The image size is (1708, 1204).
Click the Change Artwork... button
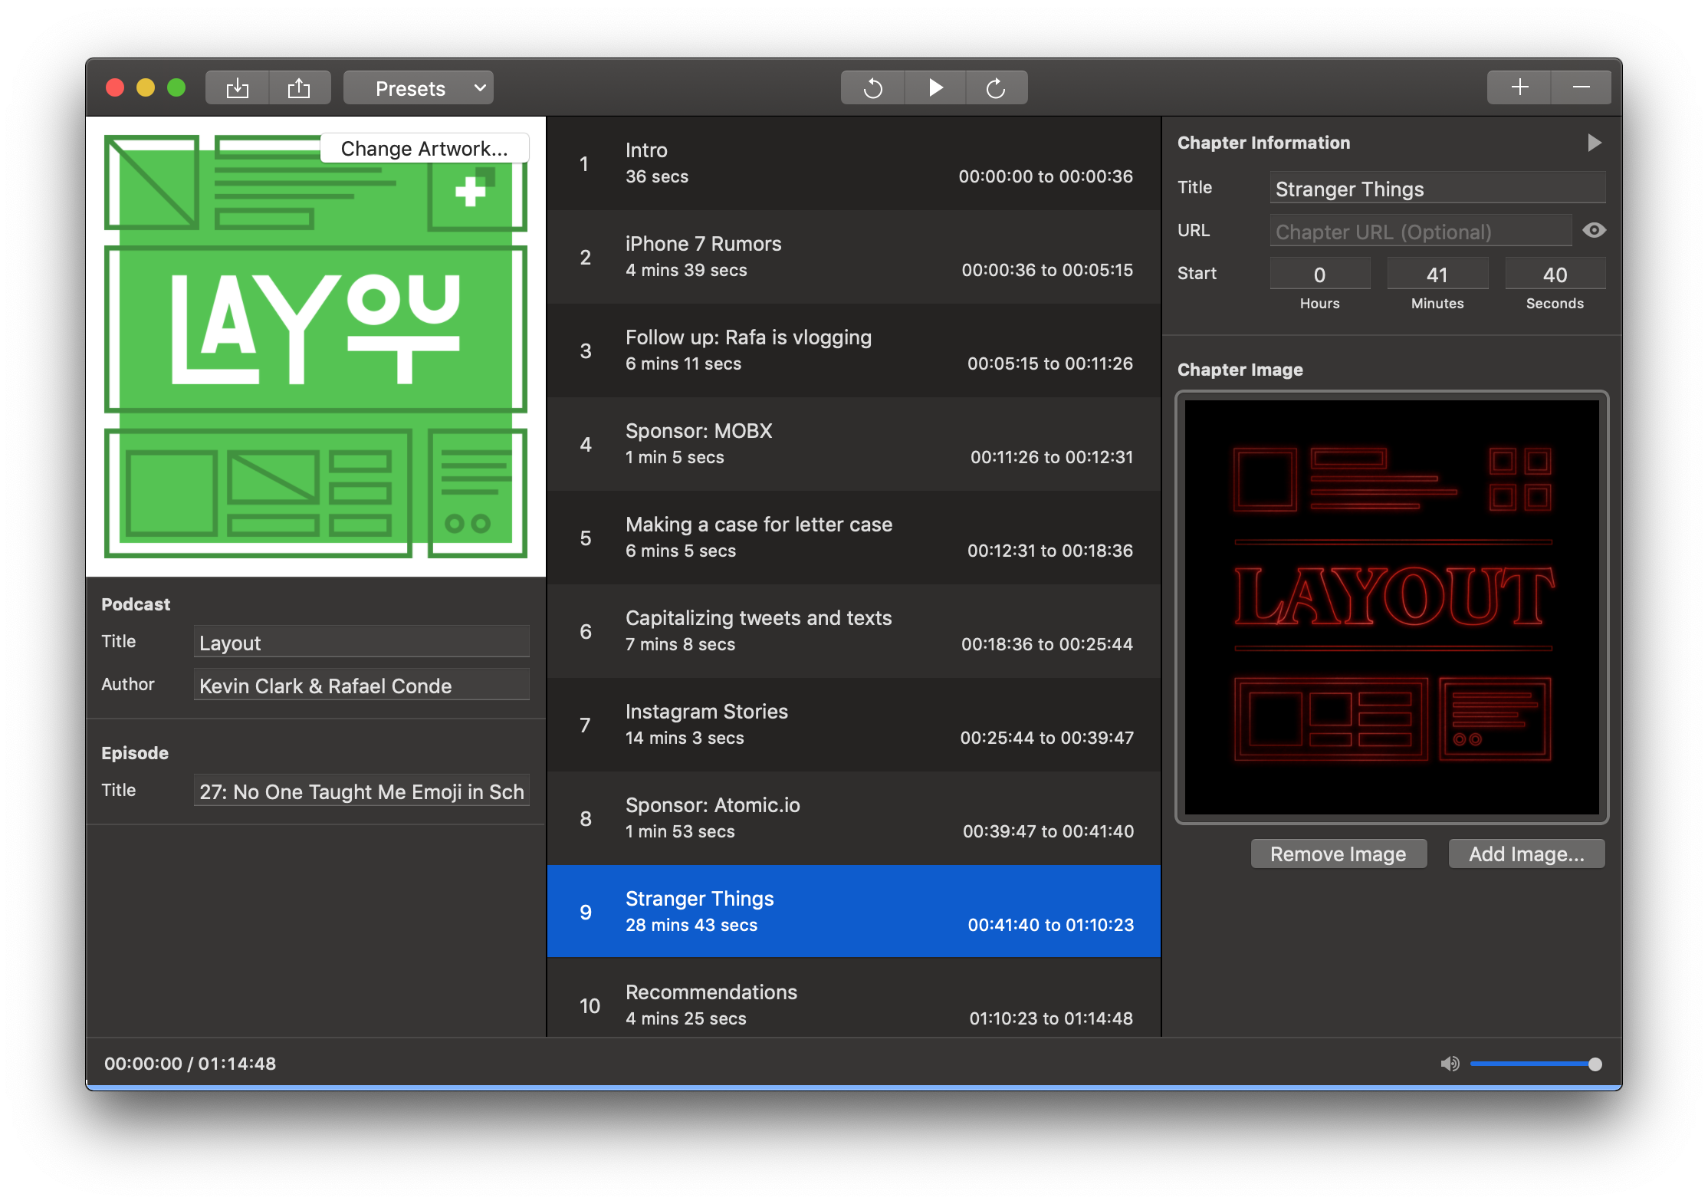[424, 148]
